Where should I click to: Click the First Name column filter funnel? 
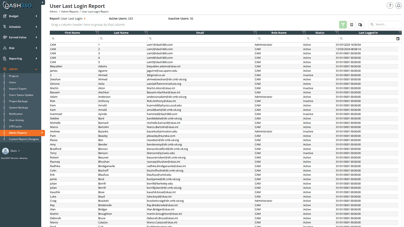pos(96,33)
